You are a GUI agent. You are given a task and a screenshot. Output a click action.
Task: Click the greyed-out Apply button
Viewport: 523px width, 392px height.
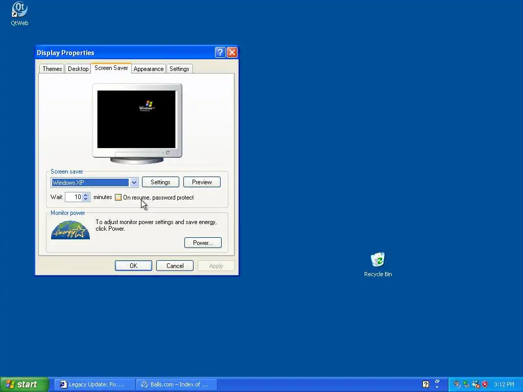(216, 265)
